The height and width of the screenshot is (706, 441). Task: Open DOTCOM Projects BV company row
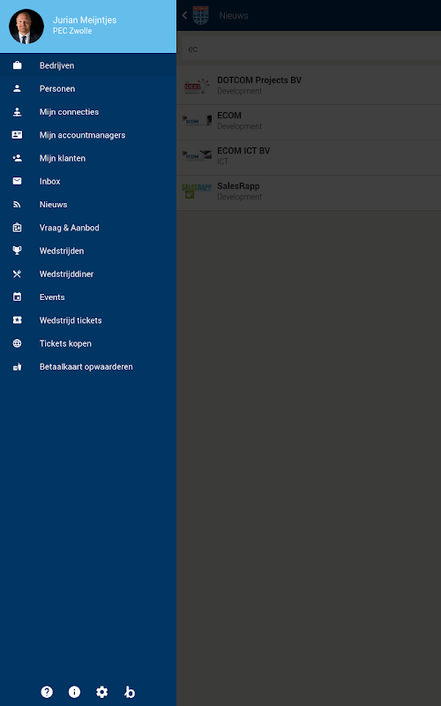tap(309, 85)
